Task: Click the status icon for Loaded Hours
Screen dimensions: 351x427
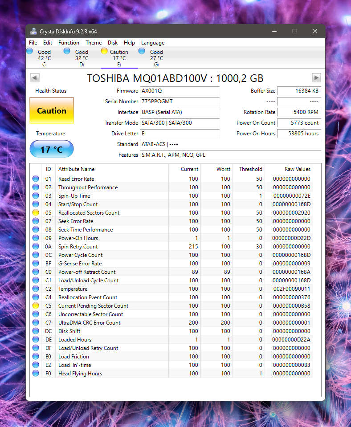Action: pyautogui.click(x=36, y=339)
